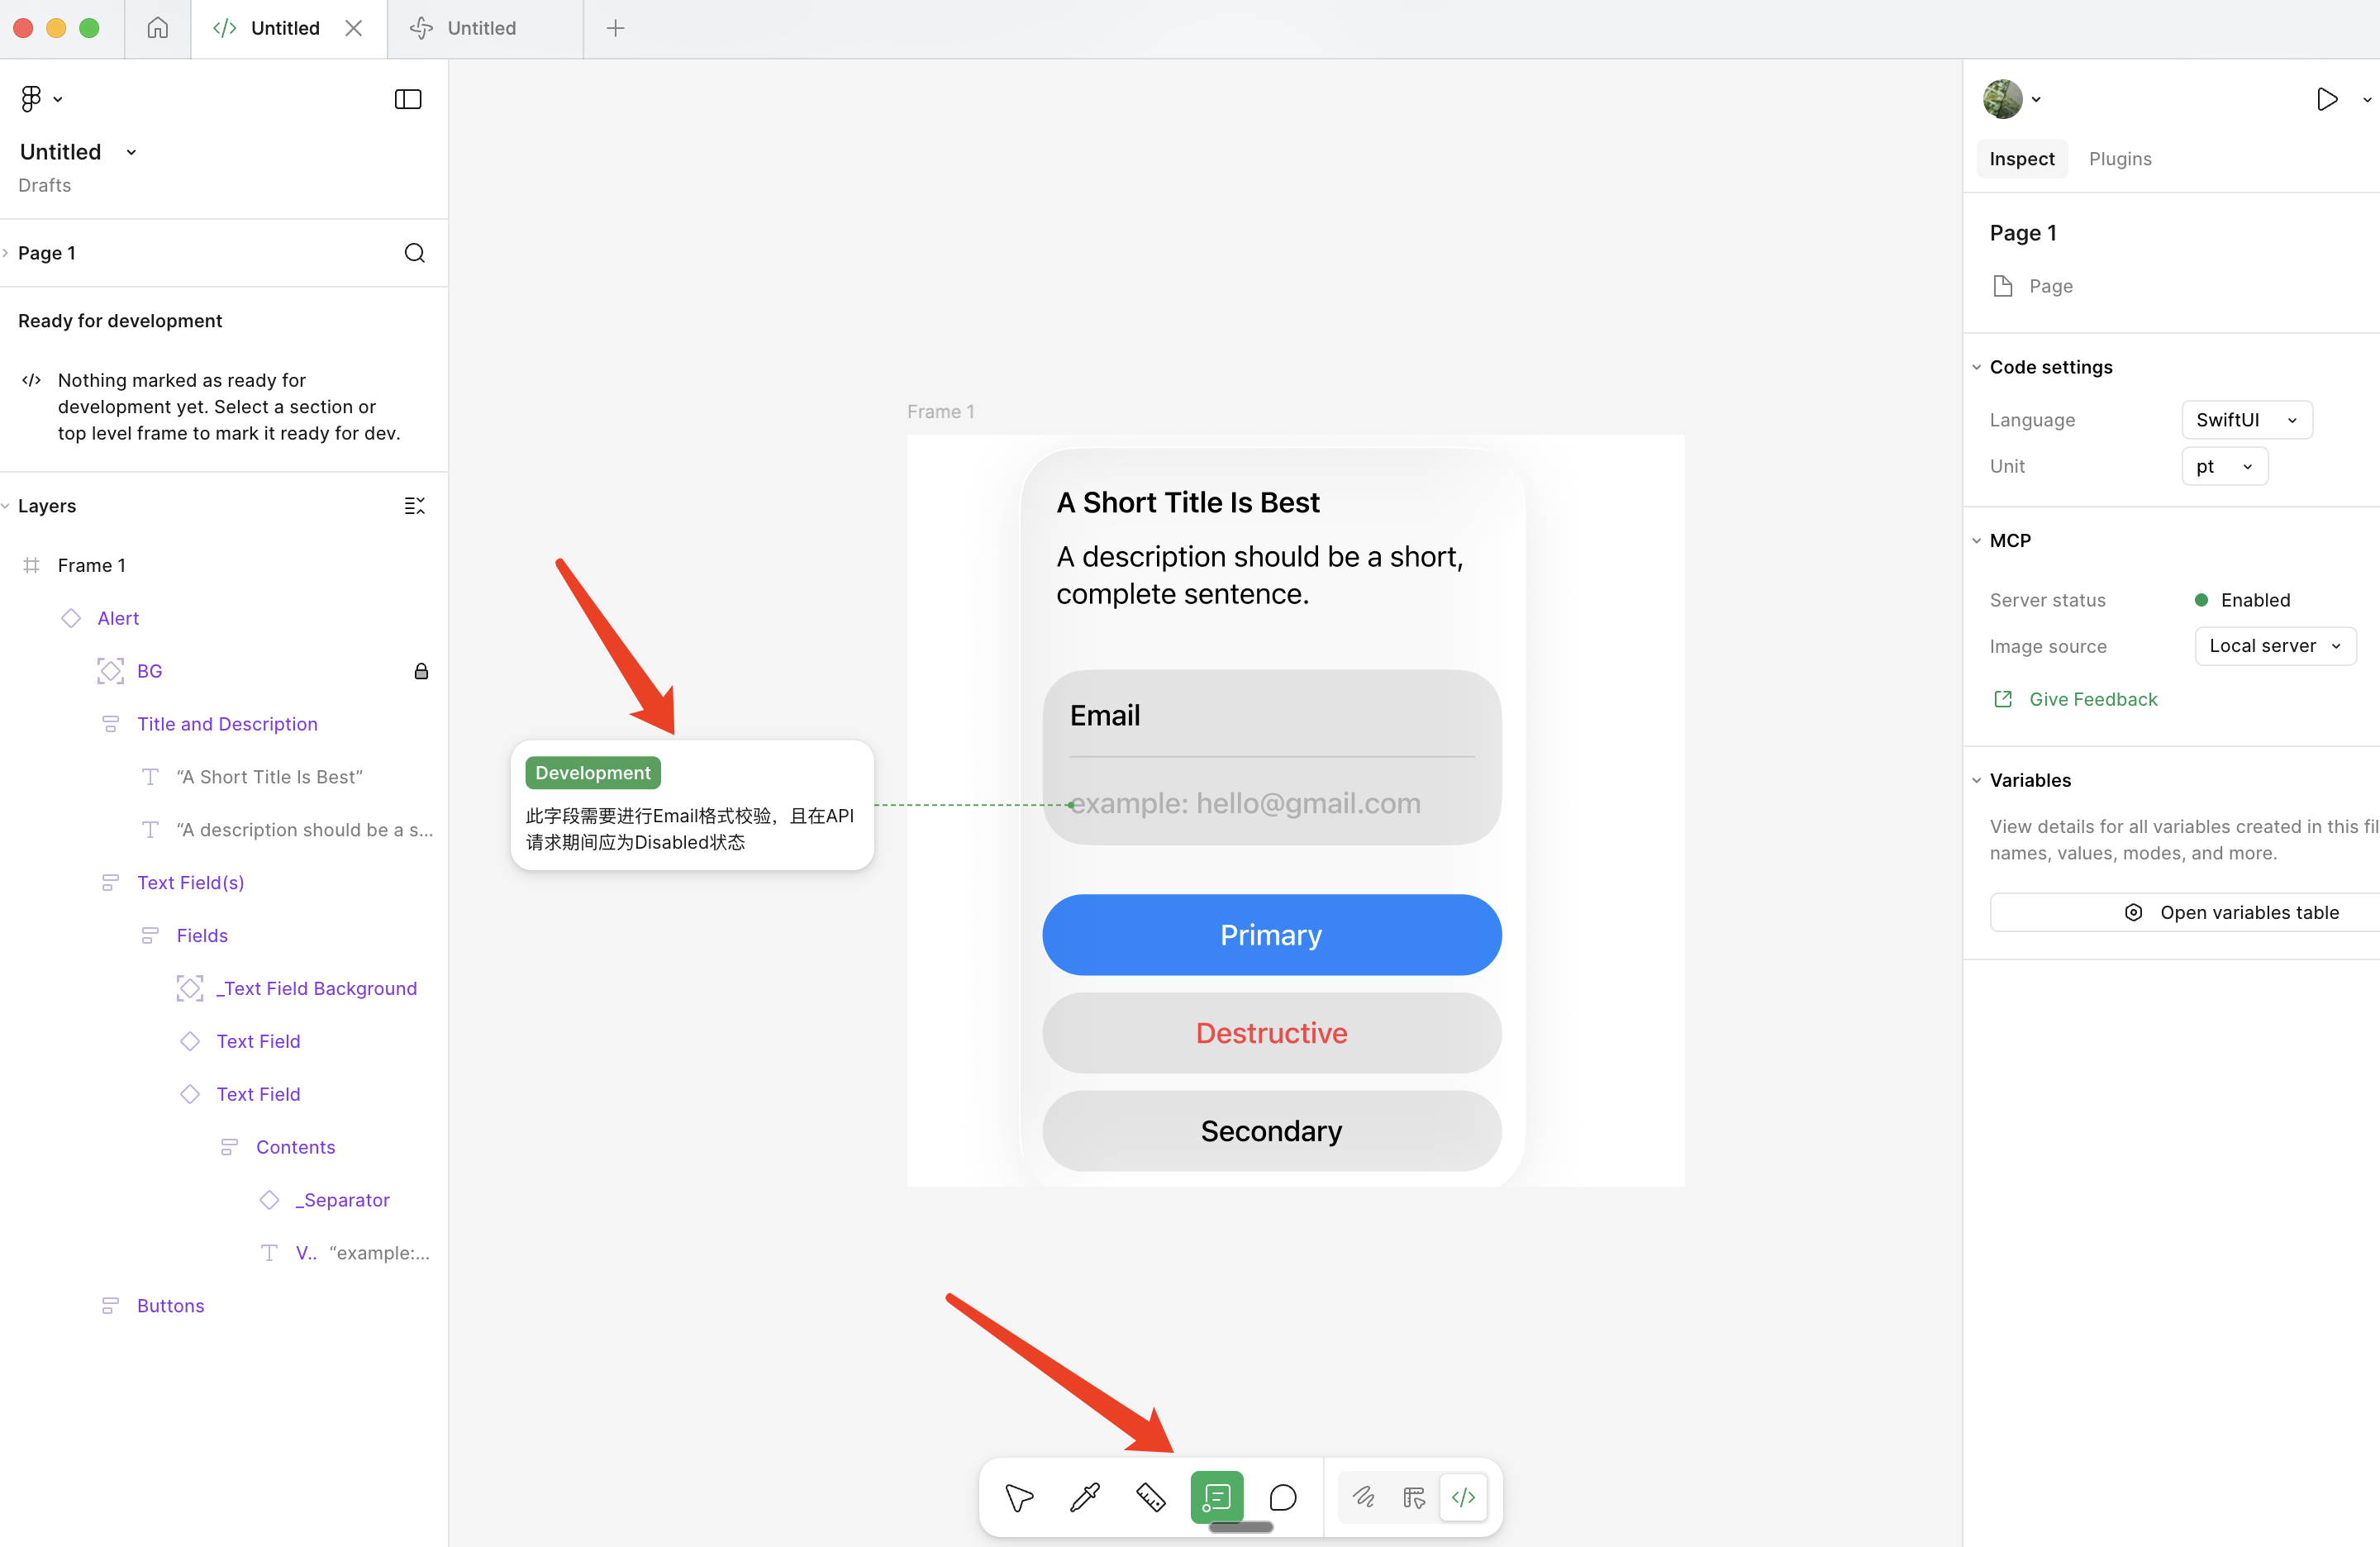Toggle the layer list sort options

click(415, 505)
